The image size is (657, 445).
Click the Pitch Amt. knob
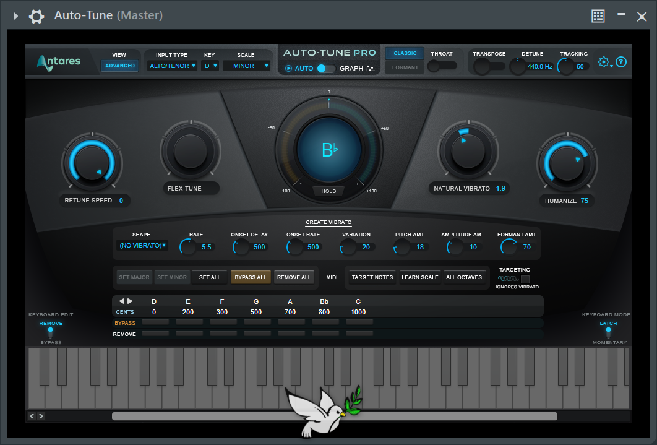pyautogui.click(x=402, y=247)
